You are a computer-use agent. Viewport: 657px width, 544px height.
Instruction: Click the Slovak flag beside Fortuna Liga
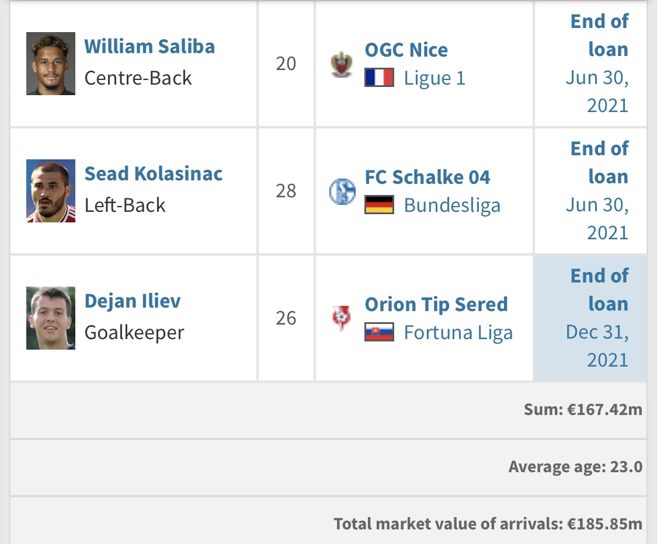[x=379, y=332]
